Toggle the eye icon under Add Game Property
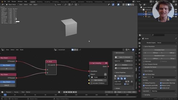The image size is (178, 100). (x=118, y=78)
